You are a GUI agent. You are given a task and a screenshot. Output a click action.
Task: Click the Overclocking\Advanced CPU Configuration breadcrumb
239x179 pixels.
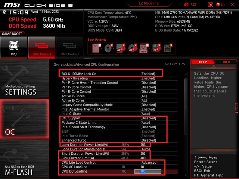coord(86,65)
